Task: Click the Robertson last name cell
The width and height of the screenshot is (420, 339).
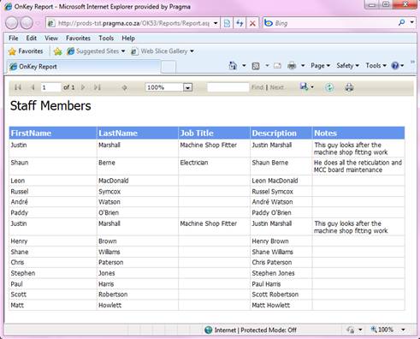Action: pyautogui.click(x=138, y=294)
